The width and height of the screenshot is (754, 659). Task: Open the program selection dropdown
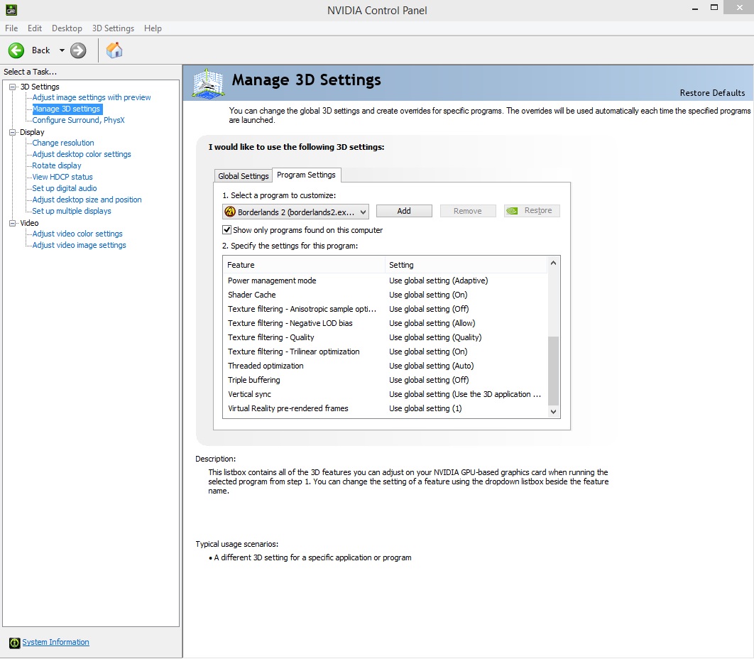point(296,212)
